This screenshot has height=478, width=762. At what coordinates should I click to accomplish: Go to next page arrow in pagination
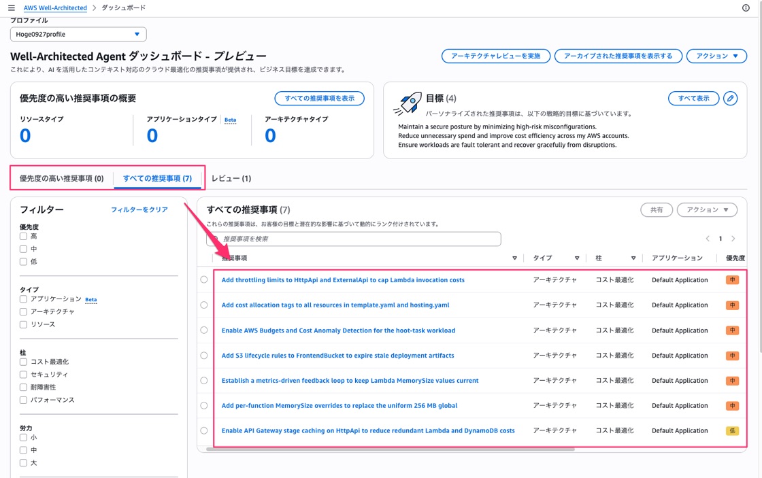point(733,239)
